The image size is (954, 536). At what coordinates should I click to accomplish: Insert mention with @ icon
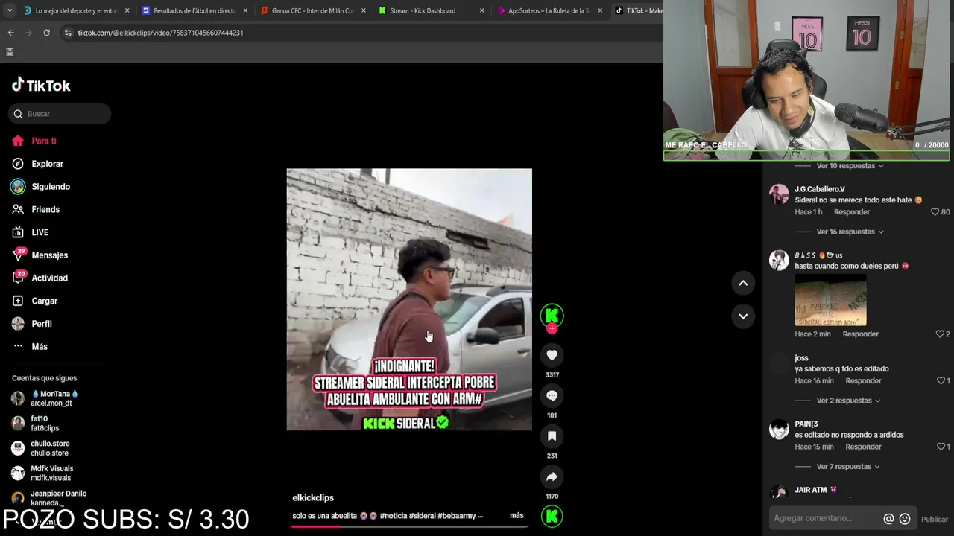pos(888,519)
